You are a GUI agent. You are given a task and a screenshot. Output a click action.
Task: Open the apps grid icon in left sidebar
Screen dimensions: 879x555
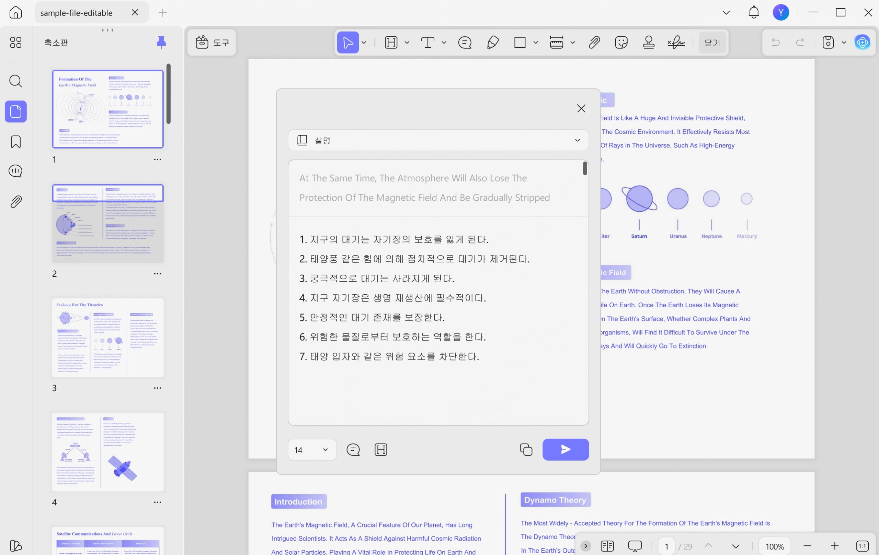pyautogui.click(x=16, y=43)
